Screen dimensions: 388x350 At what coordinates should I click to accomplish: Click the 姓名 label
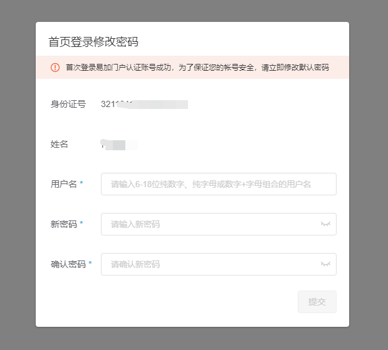[x=60, y=144]
